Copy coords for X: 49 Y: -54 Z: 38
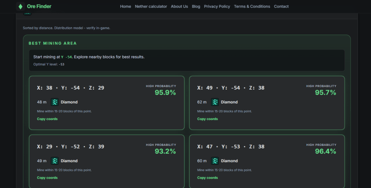 coord(207,119)
